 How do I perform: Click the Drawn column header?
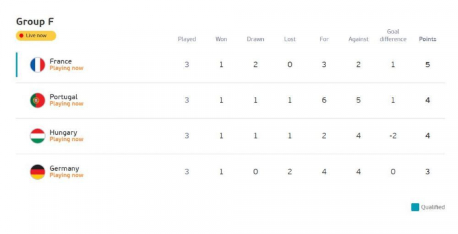pos(255,39)
